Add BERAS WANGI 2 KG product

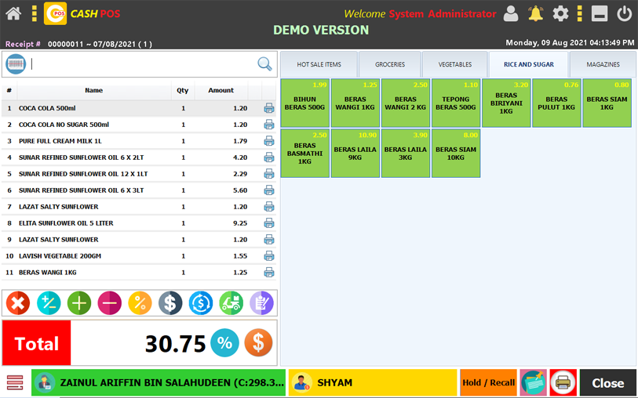tap(406, 103)
